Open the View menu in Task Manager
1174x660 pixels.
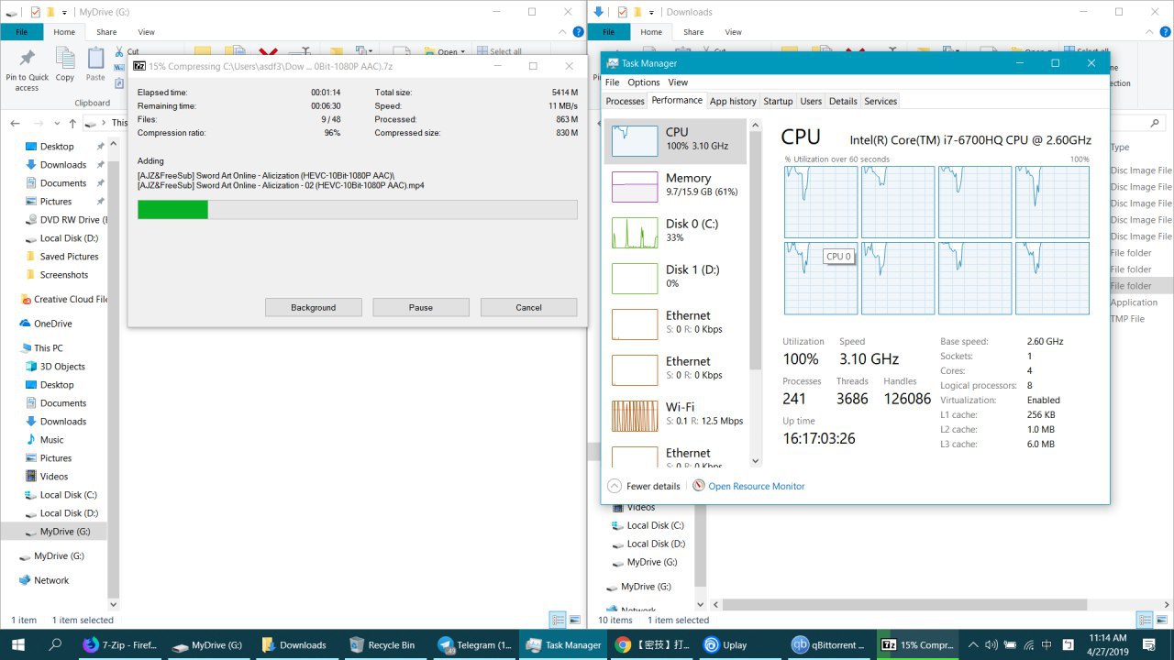pyautogui.click(x=678, y=82)
